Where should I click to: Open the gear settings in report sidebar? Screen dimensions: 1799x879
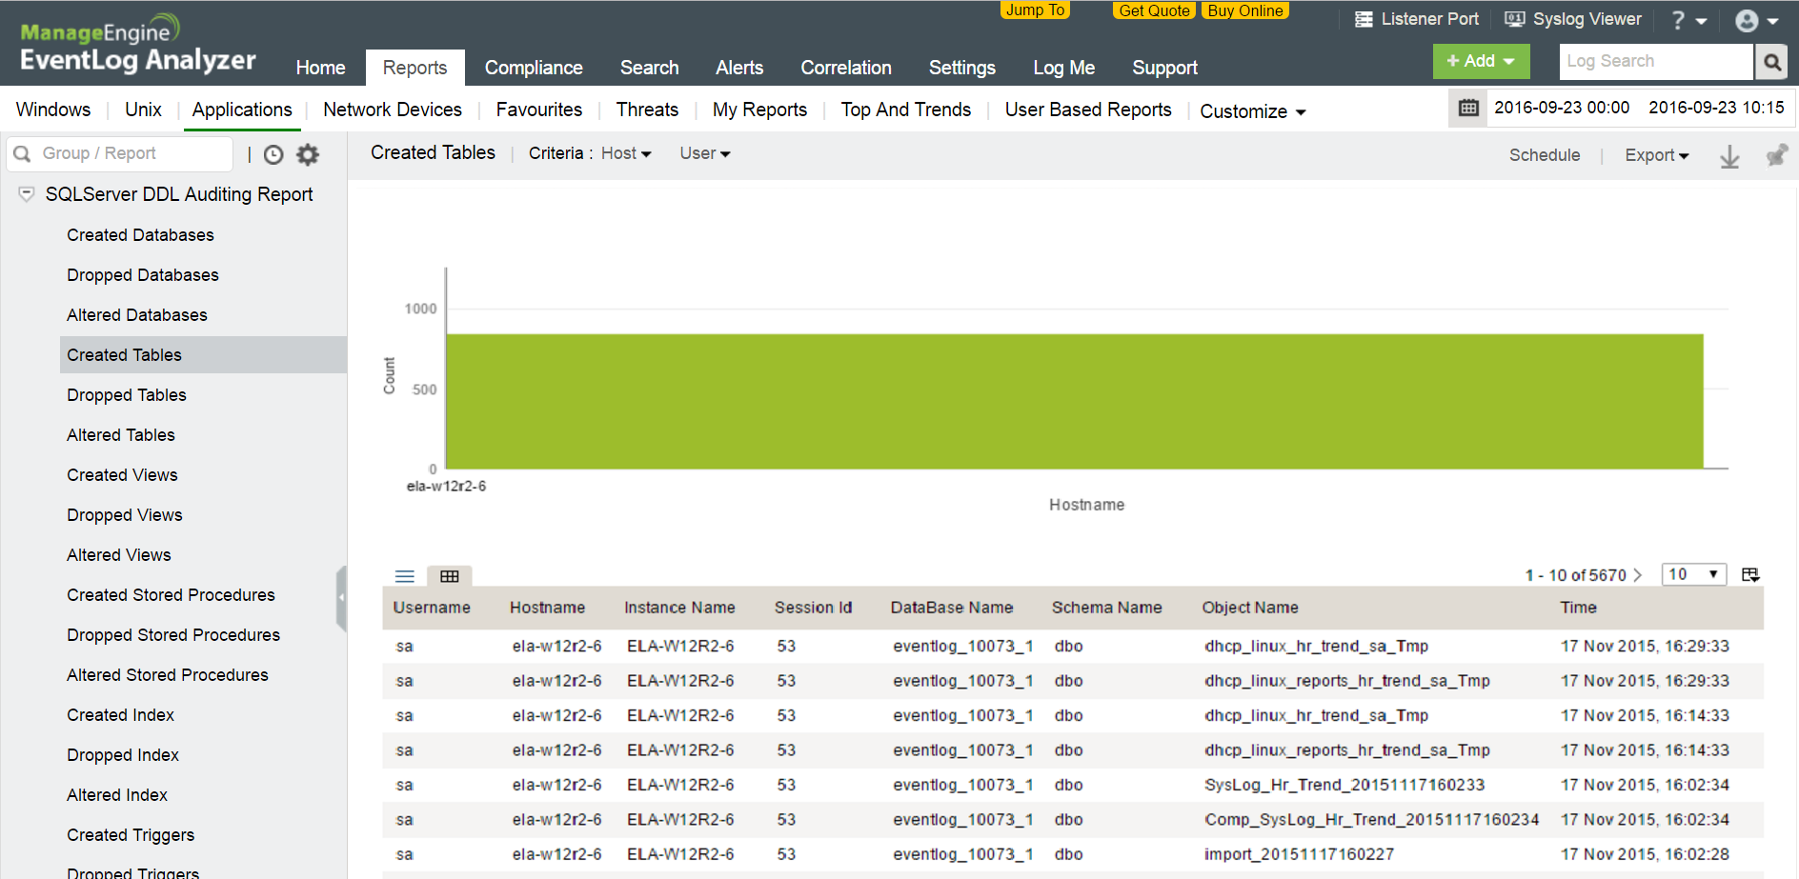(308, 154)
